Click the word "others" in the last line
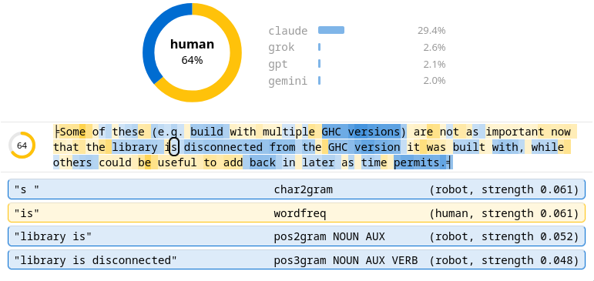Viewport: 594px width, 281px height. coord(72,163)
